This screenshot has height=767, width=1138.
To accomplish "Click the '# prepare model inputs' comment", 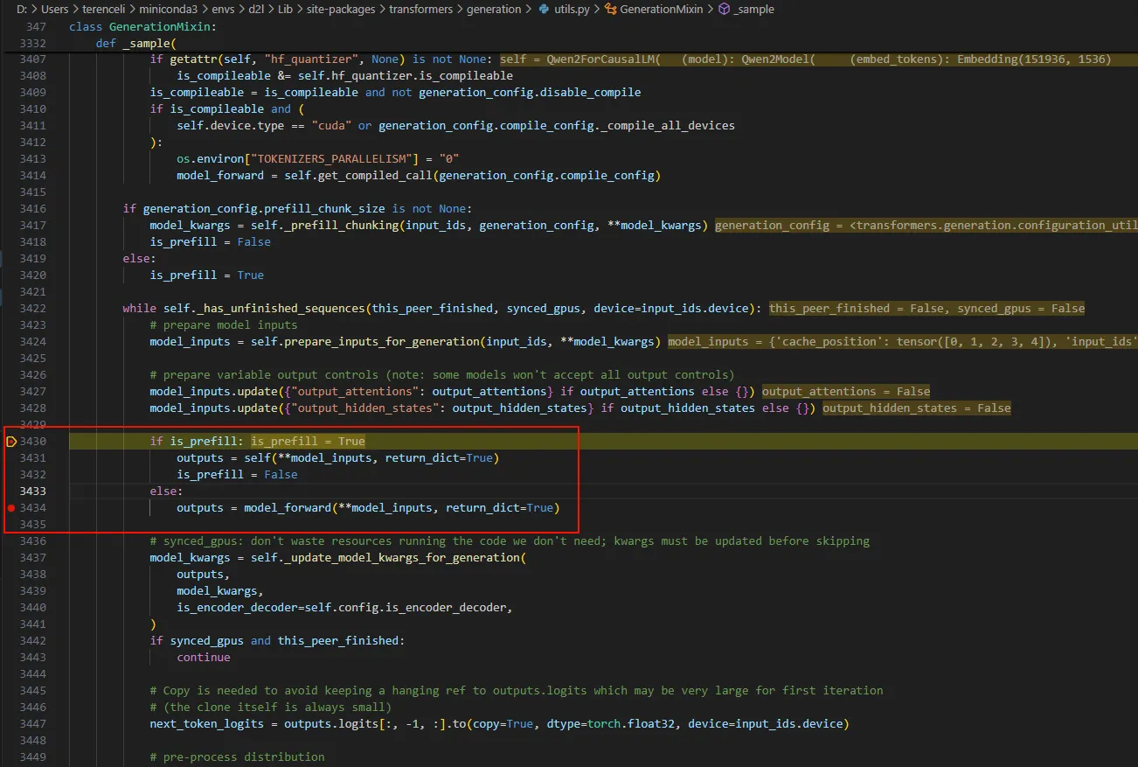I will pyautogui.click(x=224, y=325).
